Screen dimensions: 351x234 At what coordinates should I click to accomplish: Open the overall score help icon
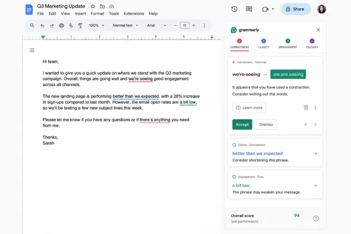coord(316,218)
